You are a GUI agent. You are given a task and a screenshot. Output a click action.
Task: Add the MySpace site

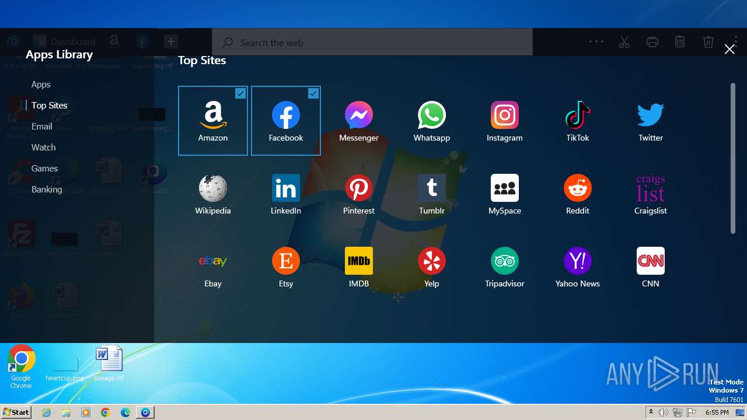505,194
